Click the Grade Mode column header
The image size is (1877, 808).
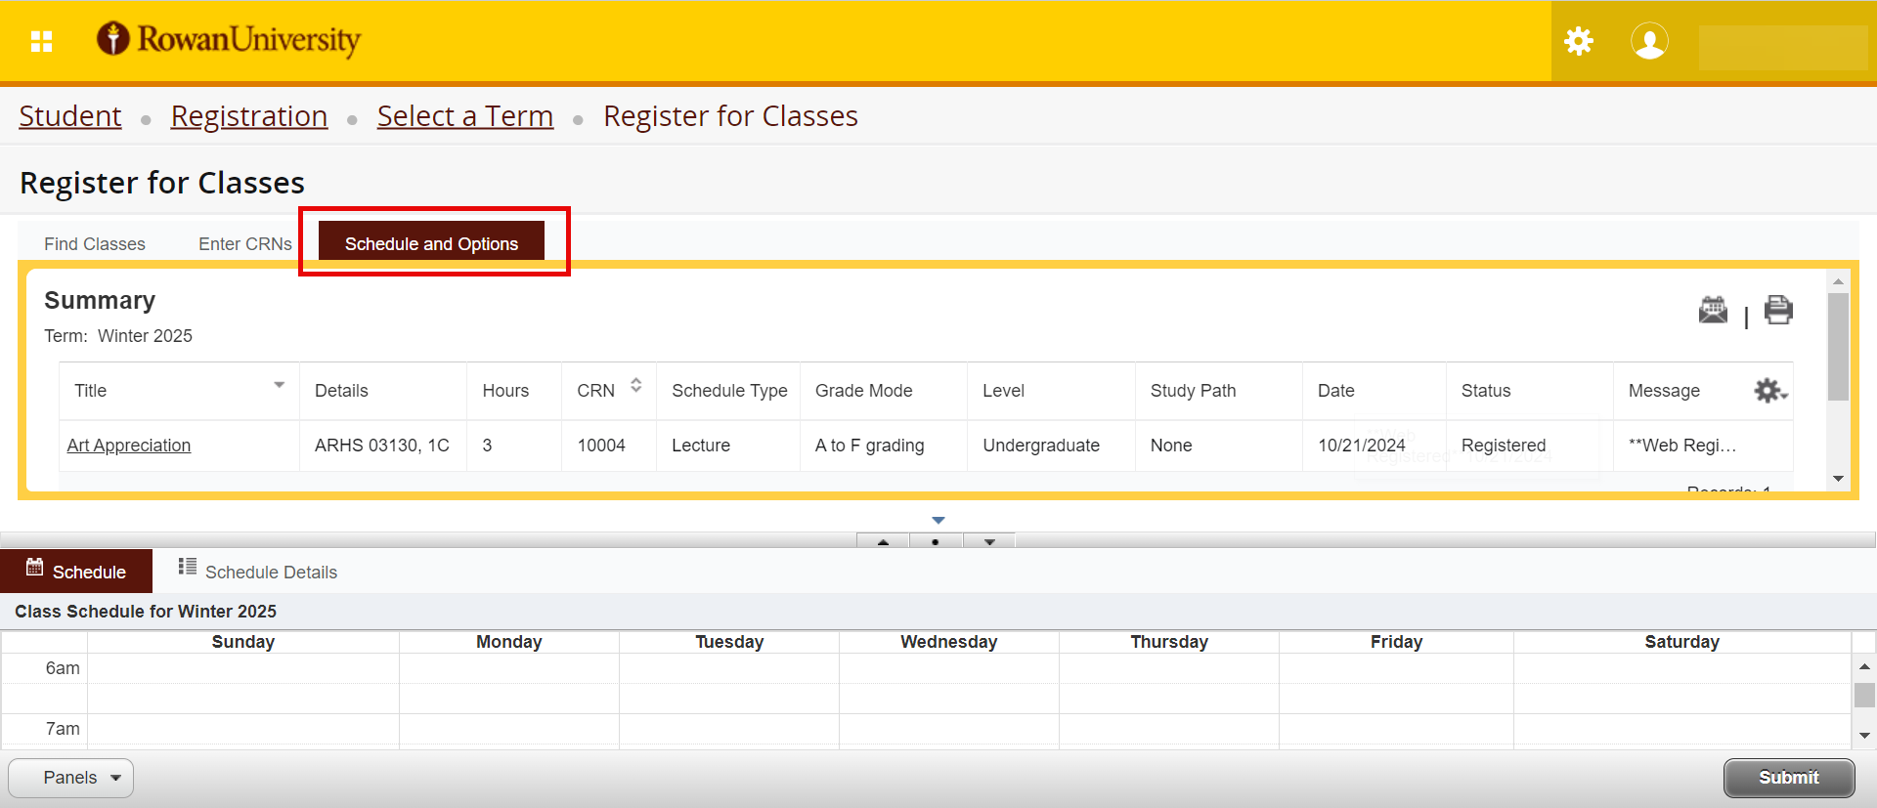pos(884,391)
